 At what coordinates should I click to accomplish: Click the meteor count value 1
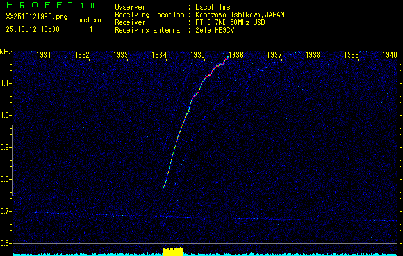(90, 29)
